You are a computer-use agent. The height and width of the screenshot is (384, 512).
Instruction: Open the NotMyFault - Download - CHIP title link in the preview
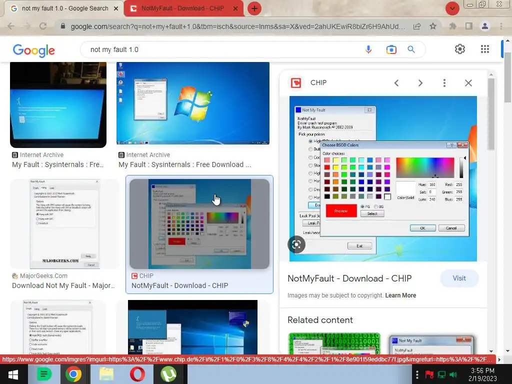point(349,278)
